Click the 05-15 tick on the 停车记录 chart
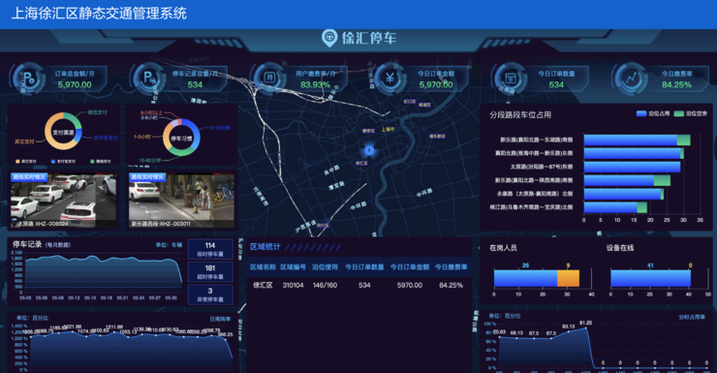The height and width of the screenshot is (373, 717). pos(90,297)
